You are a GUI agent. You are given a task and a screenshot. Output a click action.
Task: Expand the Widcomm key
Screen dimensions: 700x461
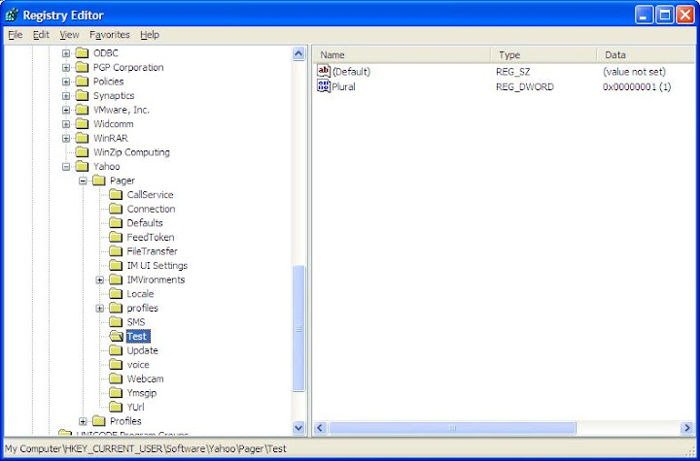click(66, 124)
